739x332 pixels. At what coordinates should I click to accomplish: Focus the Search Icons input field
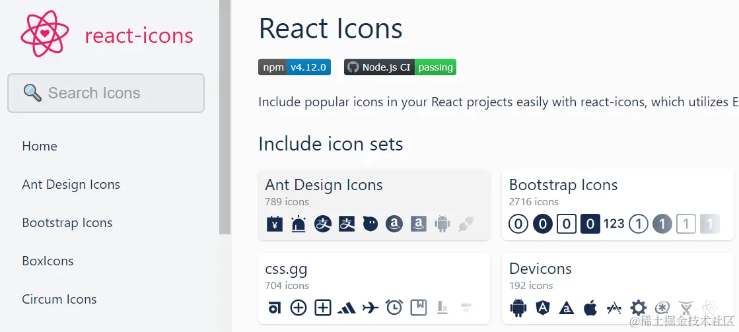point(106,93)
